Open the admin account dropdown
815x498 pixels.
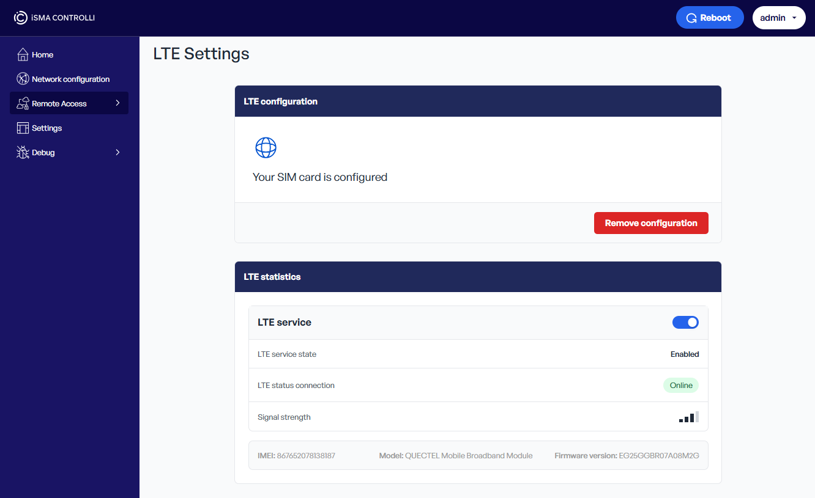pos(778,17)
